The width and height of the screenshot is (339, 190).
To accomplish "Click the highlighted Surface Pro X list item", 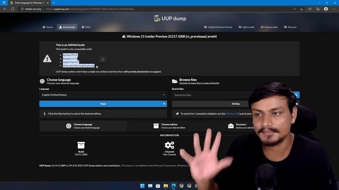I will pyautogui.click(x=70, y=55).
